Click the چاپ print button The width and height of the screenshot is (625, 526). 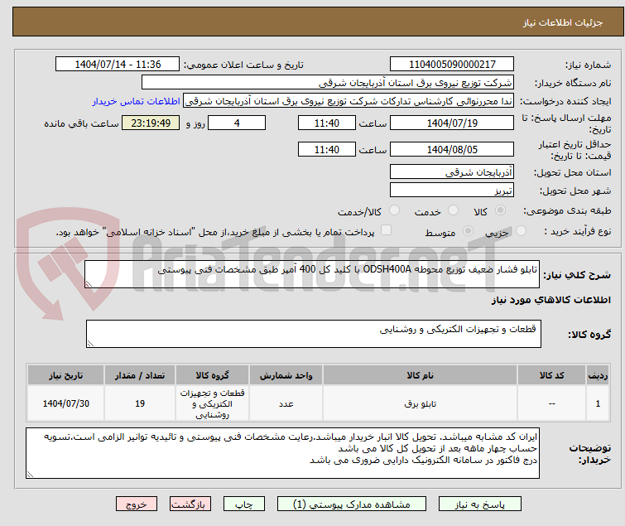pos(243,504)
